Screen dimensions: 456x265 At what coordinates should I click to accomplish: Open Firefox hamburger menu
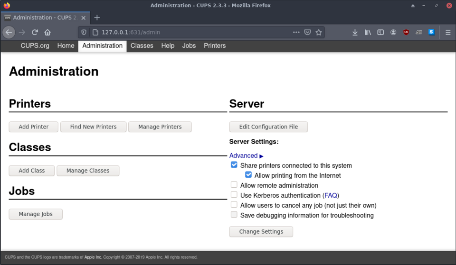coord(448,32)
